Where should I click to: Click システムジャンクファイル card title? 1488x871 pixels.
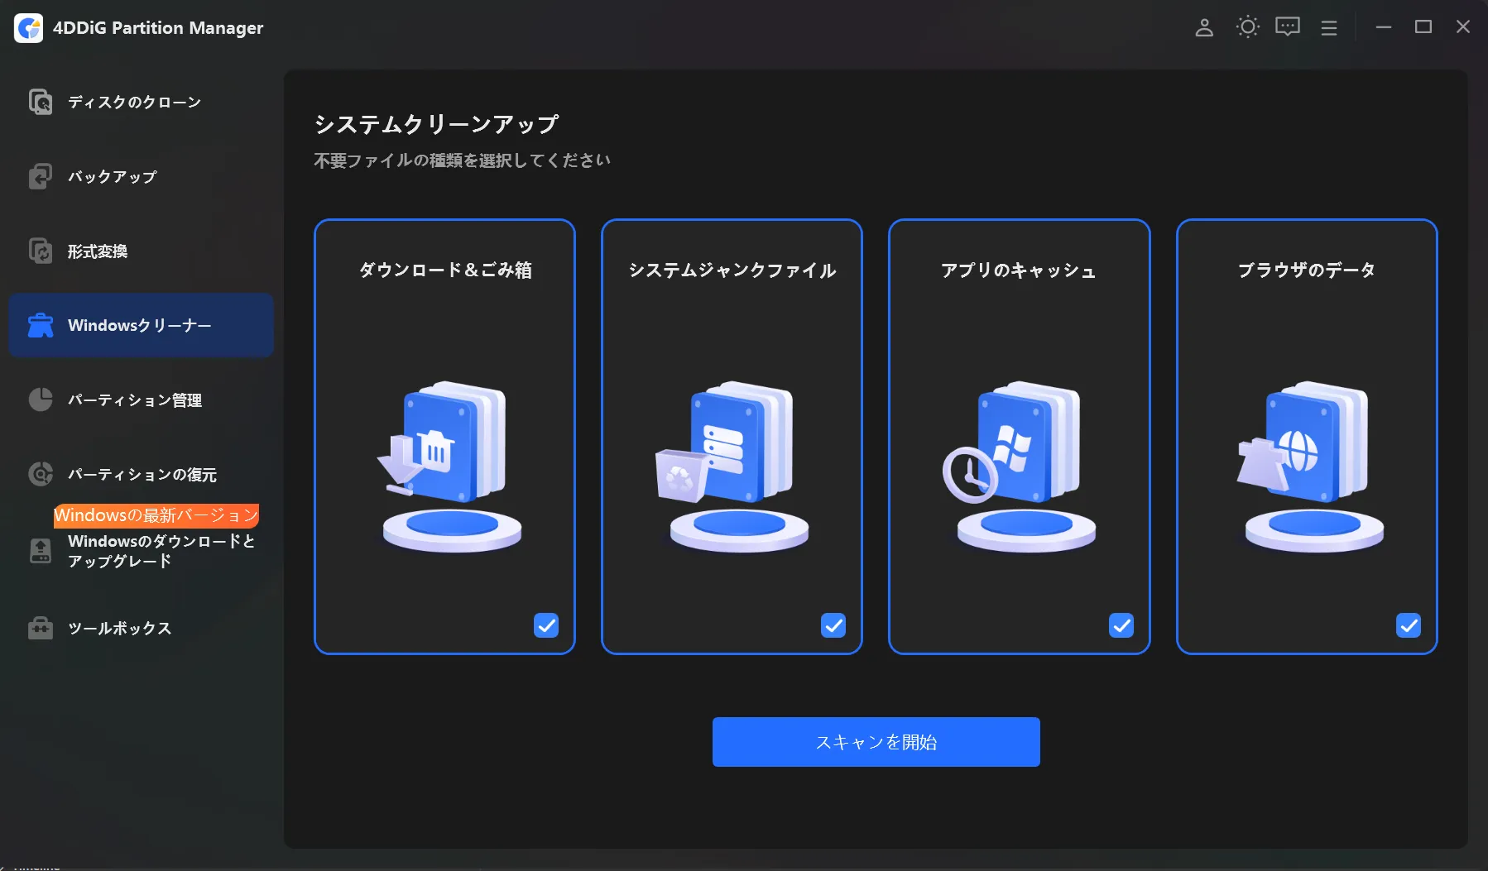[732, 270]
